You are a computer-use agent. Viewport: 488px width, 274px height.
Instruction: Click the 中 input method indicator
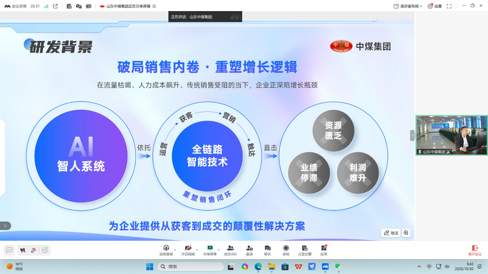[x=429, y=267]
